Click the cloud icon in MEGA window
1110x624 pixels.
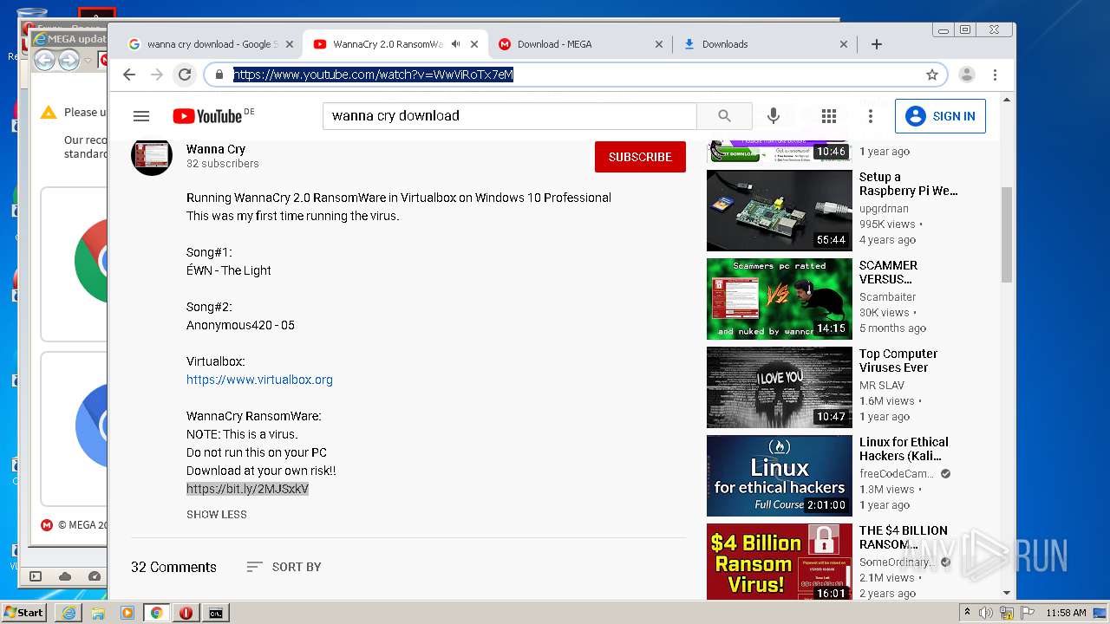(x=65, y=576)
